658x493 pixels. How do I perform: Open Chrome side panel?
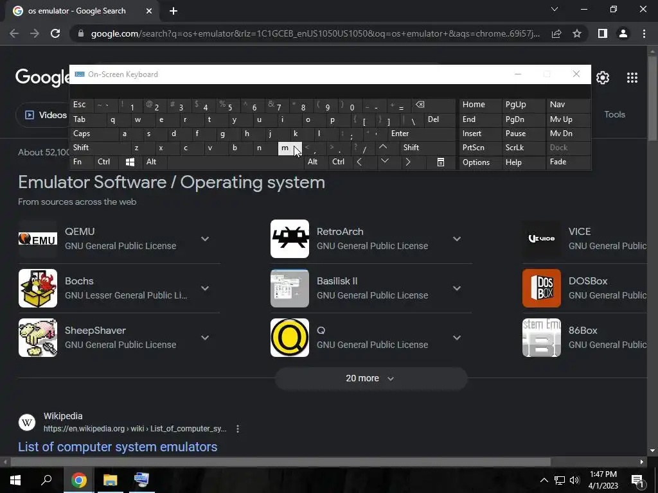603,33
